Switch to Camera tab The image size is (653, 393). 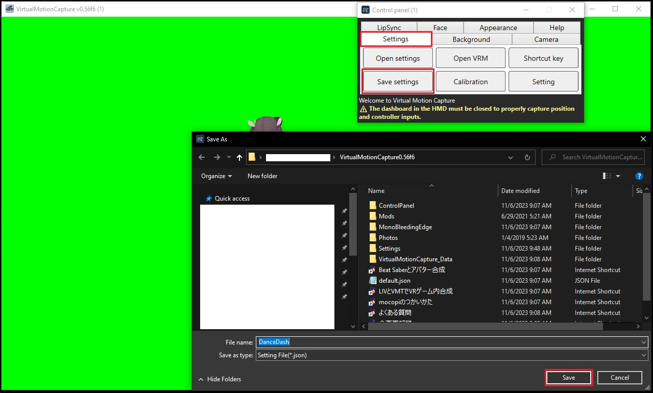[546, 39]
